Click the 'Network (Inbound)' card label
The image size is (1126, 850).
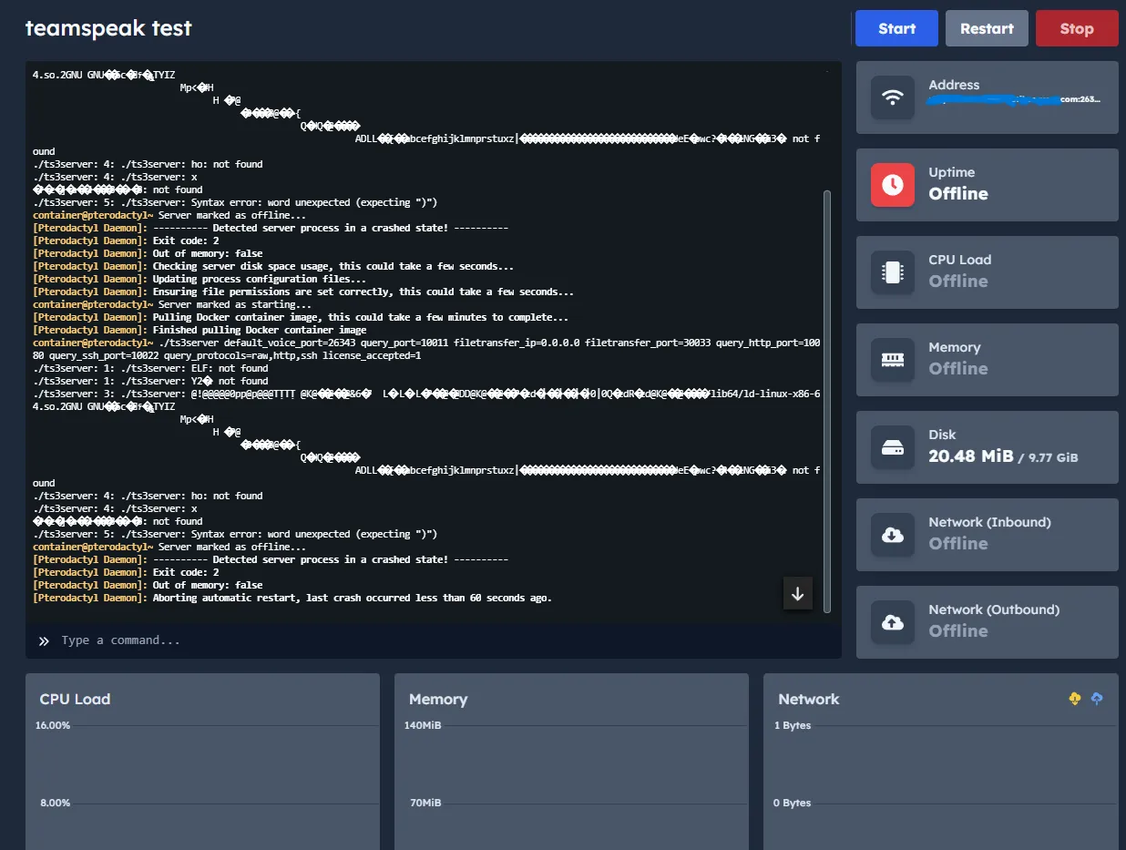pyautogui.click(x=989, y=522)
